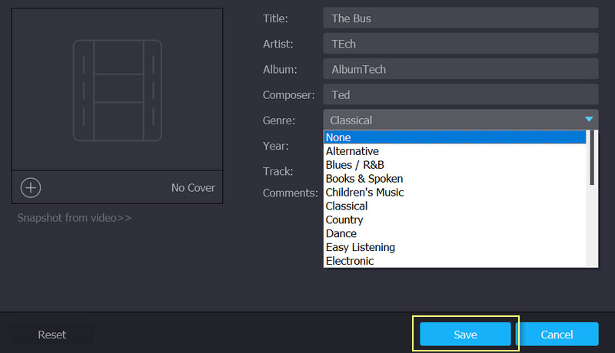615x353 pixels.
Task: Click the genre list scrollbar
Action: click(592, 158)
